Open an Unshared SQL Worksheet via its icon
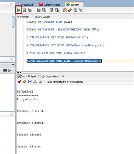This screenshot has height=154, width=134. click(x=65, y=10)
